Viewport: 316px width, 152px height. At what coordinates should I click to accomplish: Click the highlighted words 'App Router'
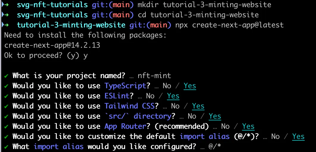point(125,126)
